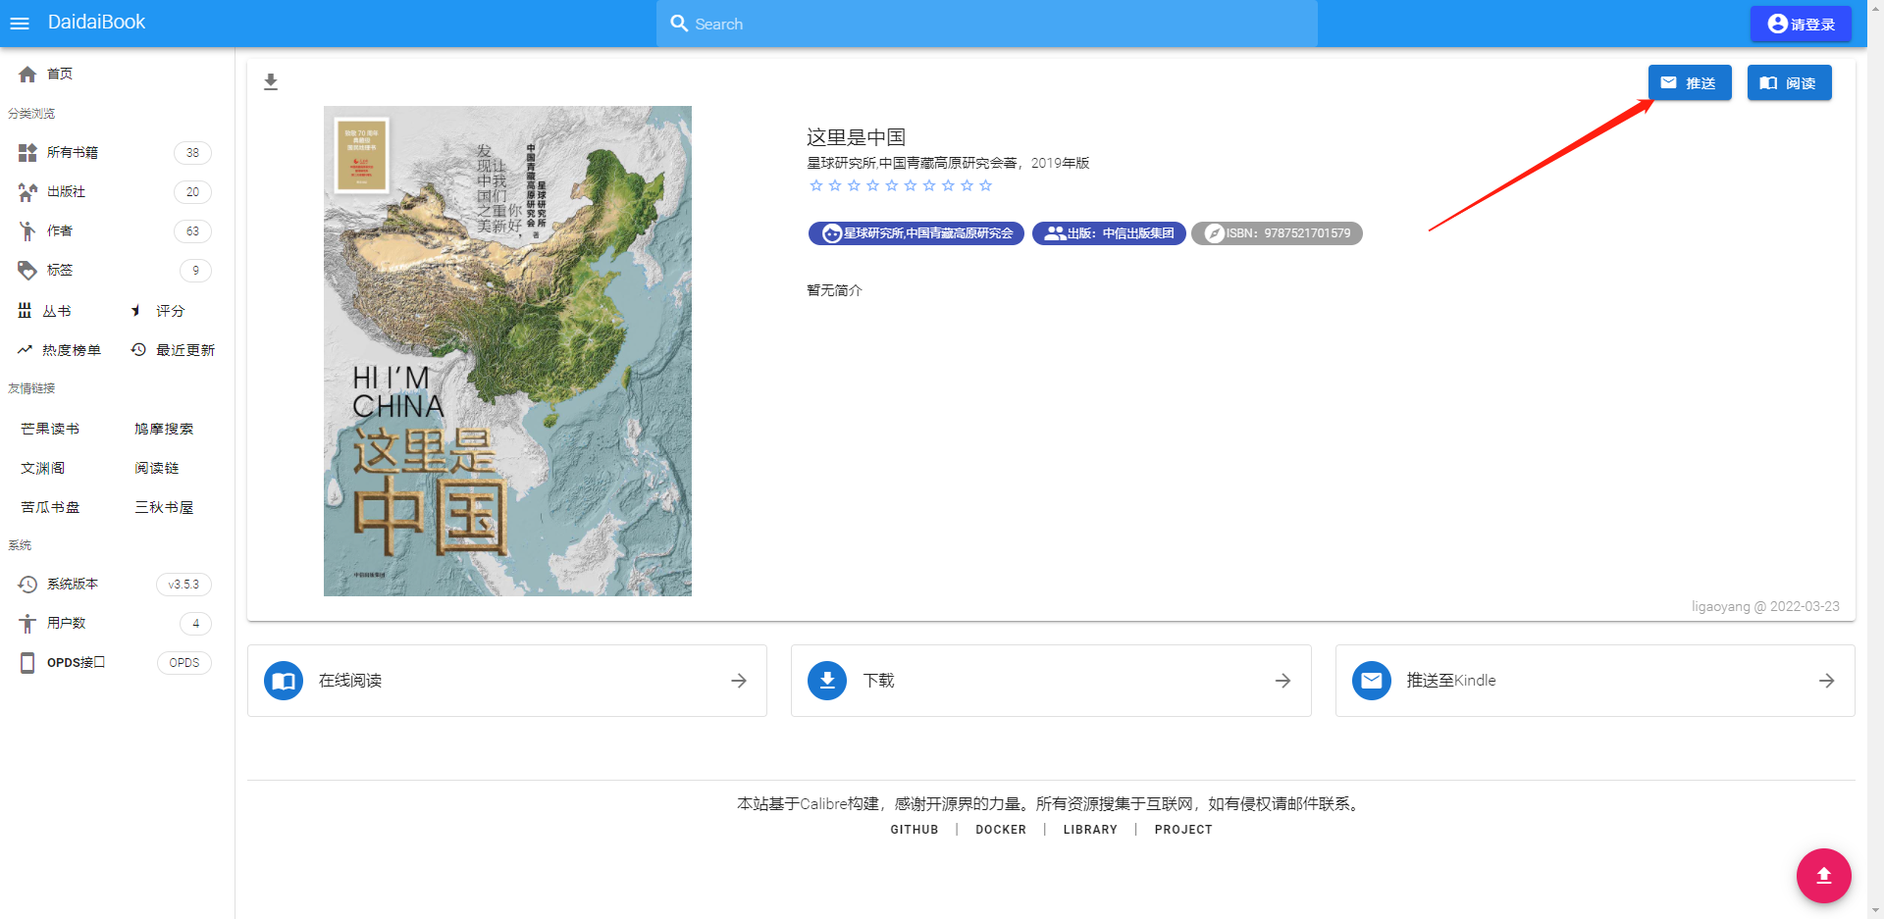This screenshot has height=919, width=1884.
Task: Click the home icon in sidebar
Action: click(27, 74)
